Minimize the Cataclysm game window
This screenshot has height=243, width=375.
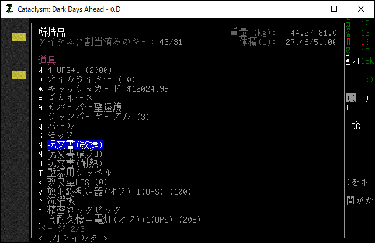307,9
